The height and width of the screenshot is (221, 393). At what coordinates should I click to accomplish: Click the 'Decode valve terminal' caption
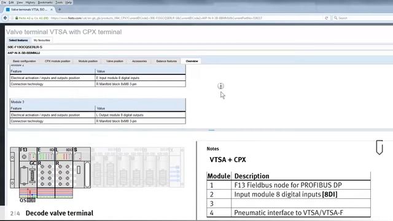click(x=60, y=213)
